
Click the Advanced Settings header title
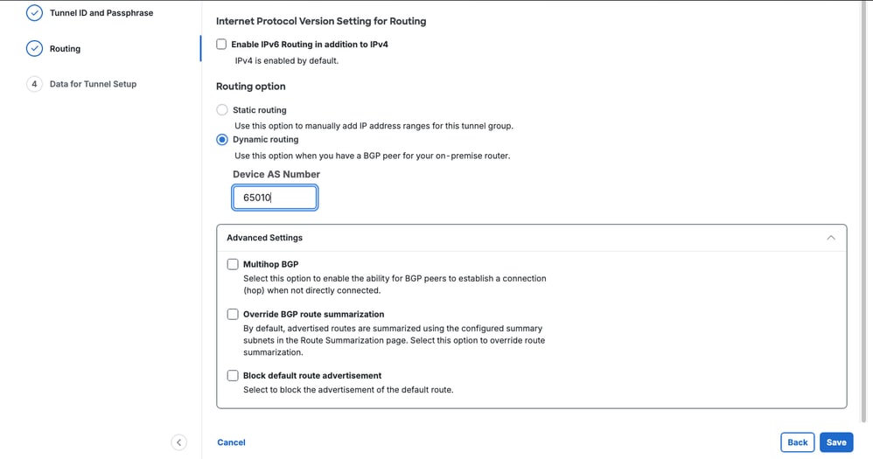click(x=264, y=238)
